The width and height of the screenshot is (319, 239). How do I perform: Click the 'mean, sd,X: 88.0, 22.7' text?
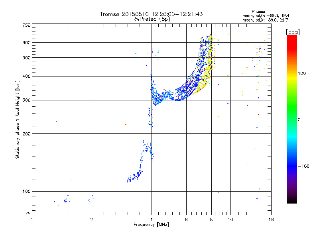[x=265, y=20]
